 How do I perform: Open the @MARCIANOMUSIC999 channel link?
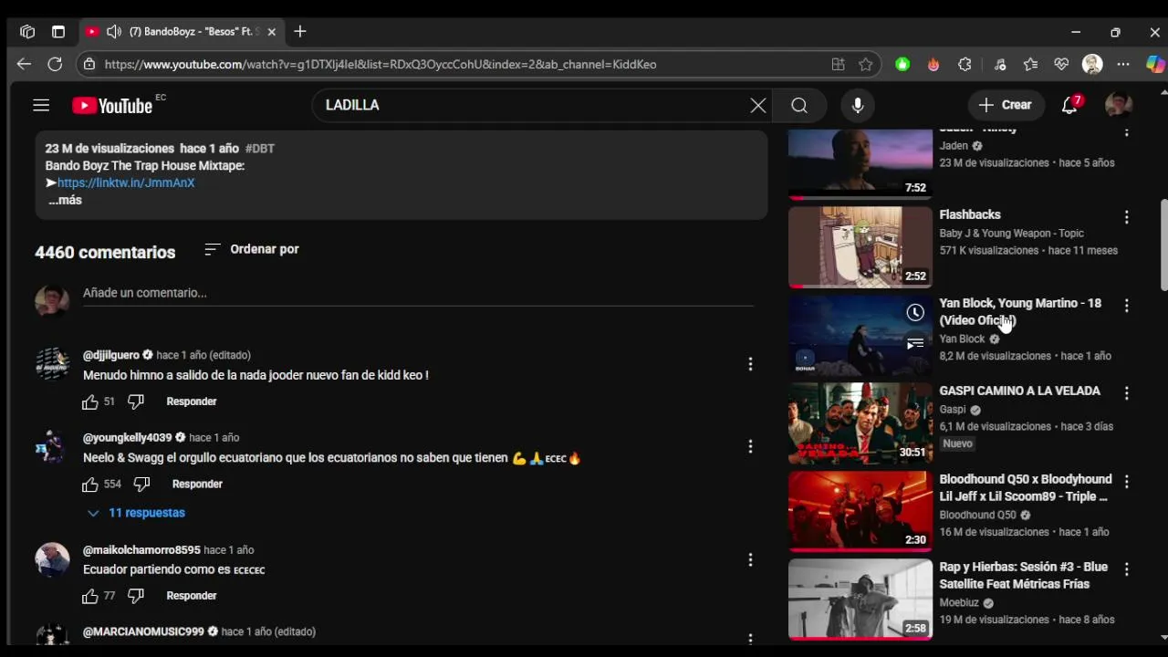(x=143, y=631)
